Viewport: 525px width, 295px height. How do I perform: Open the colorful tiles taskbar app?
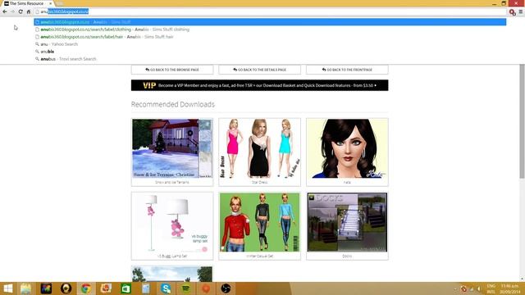click(x=46, y=288)
